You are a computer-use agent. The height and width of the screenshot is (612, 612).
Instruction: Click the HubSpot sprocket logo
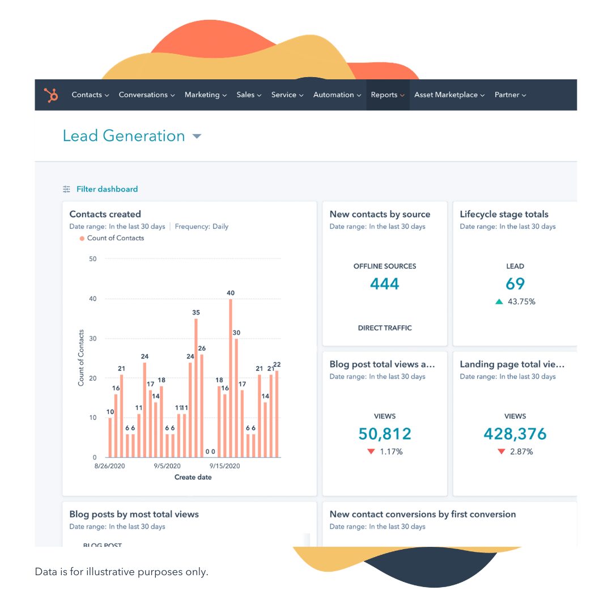pyautogui.click(x=52, y=95)
